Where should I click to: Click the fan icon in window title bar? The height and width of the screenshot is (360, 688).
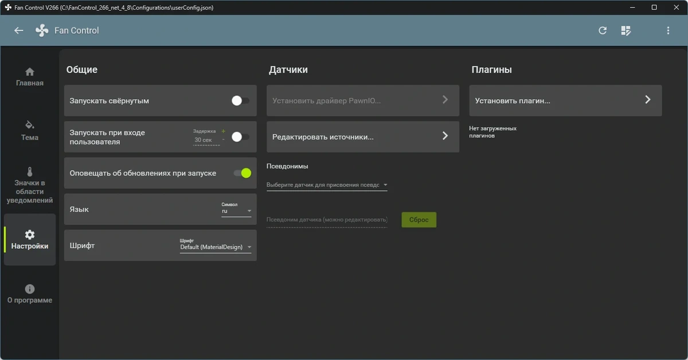(8, 7)
